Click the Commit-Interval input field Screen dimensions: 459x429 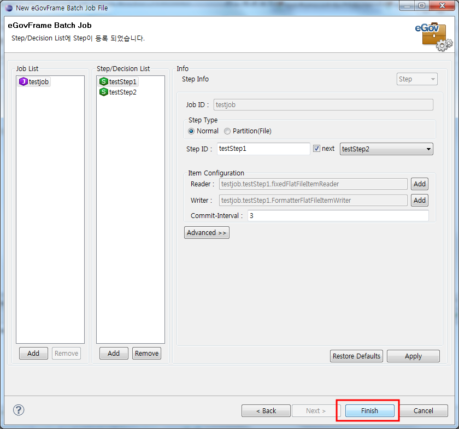[x=338, y=216]
